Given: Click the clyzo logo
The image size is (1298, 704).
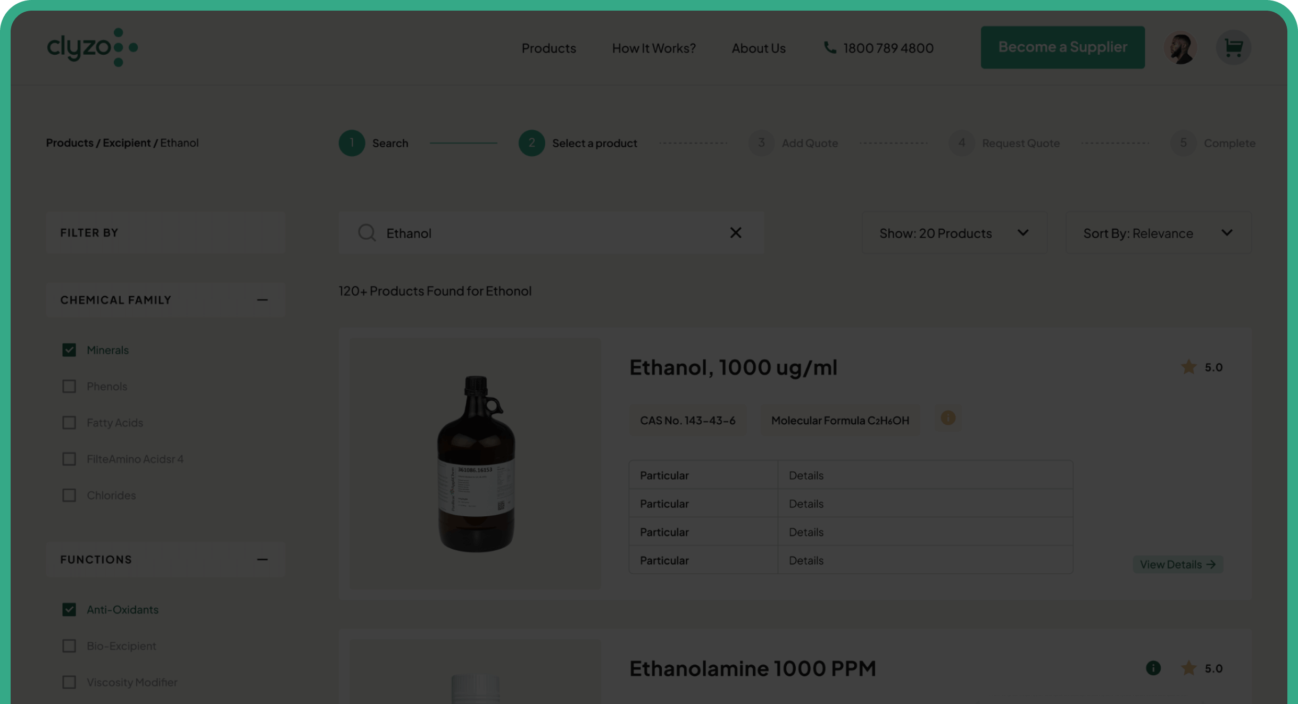Looking at the screenshot, I should [93, 47].
